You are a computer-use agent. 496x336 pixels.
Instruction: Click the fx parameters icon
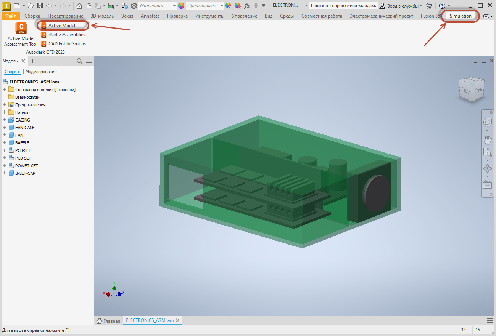pyautogui.click(x=247, y=6)
